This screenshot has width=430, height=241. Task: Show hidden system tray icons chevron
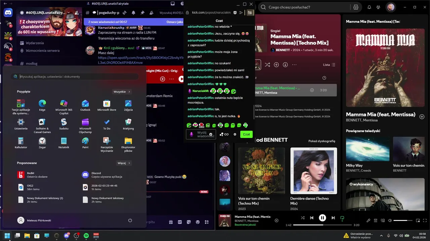click(x=381, y=236)
